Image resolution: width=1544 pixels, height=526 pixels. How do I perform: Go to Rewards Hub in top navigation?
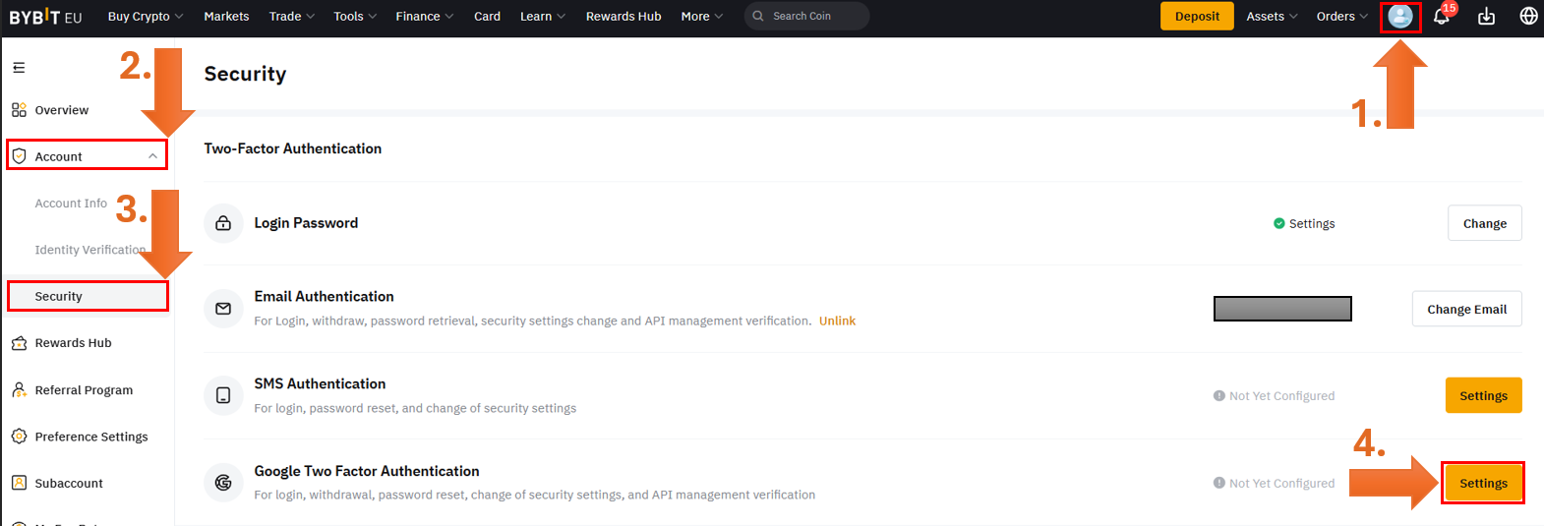[623, 17]
